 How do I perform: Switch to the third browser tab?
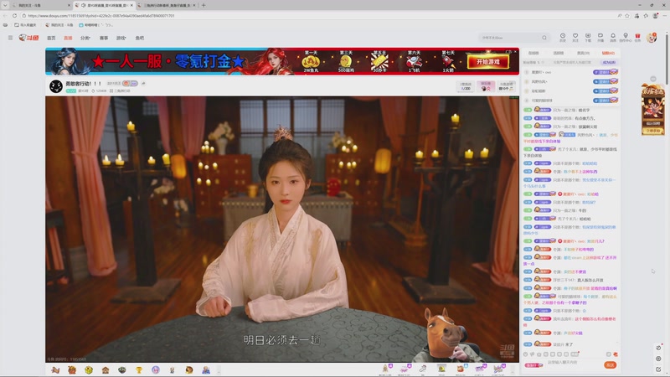point(167,5)
